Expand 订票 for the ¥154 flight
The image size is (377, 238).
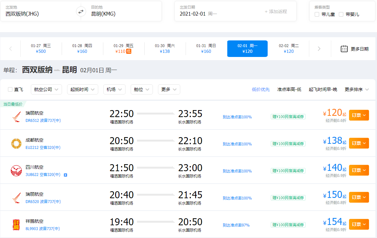(359, 224)
